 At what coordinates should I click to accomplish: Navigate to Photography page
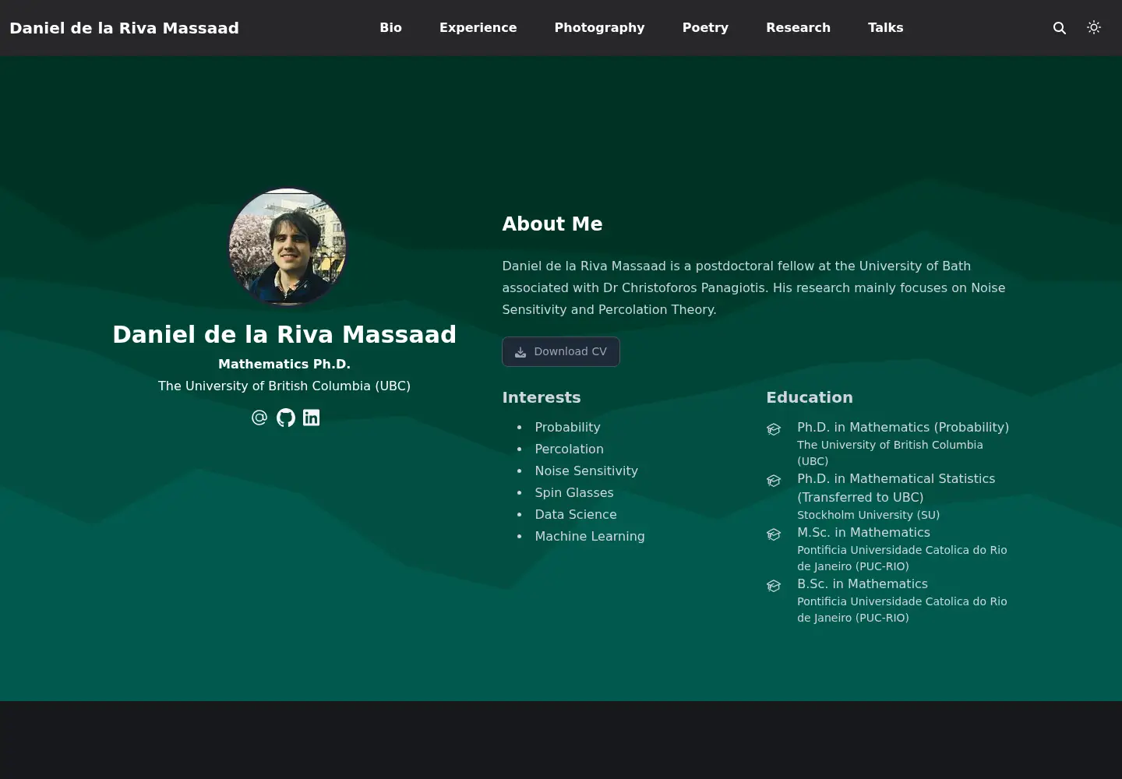coord(600,28)
